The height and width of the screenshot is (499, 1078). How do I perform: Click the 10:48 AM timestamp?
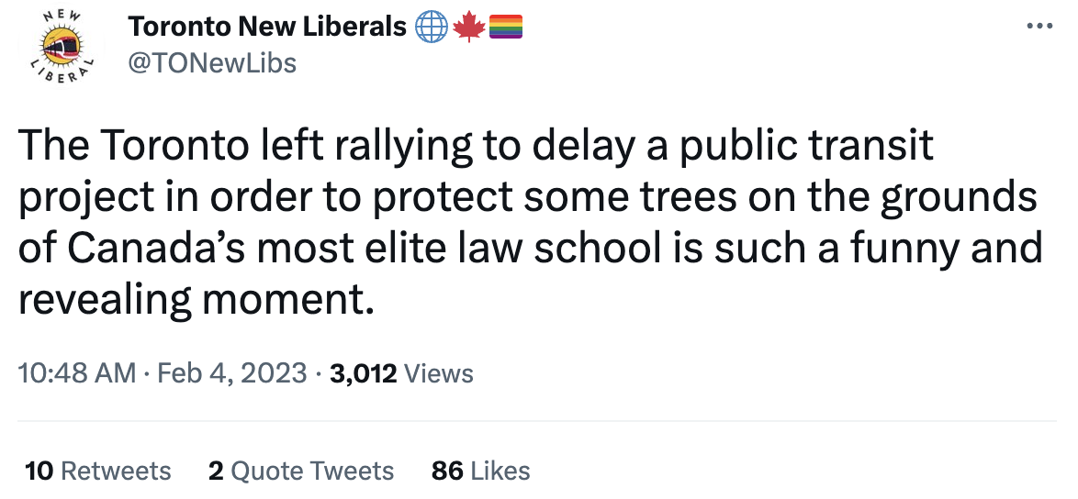77,373
